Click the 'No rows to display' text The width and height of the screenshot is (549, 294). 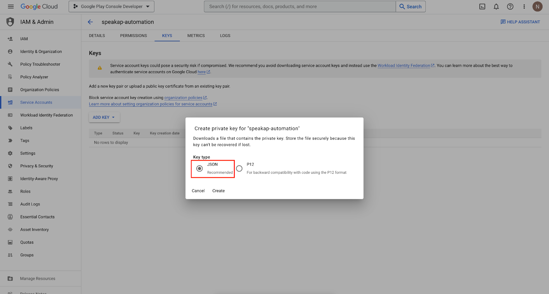(111, 143)
